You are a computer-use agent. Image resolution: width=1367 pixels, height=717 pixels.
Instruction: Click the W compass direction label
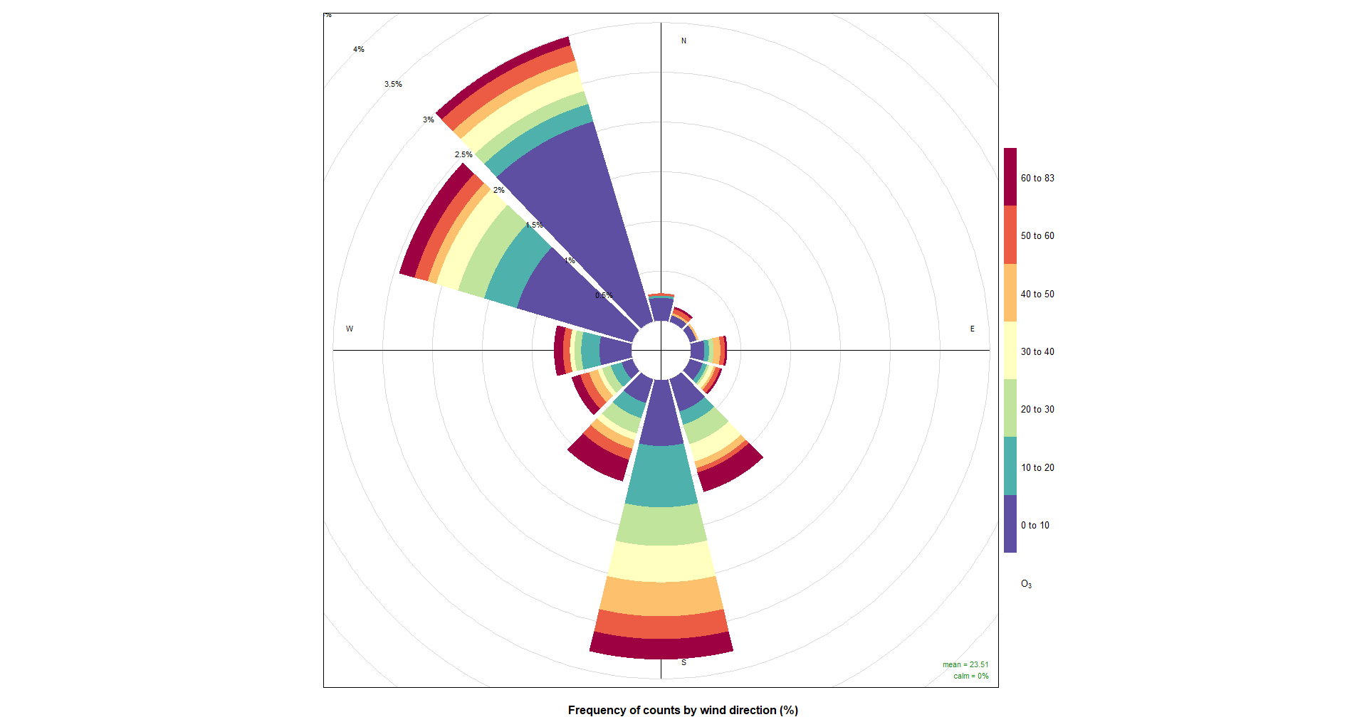(350, 329)
